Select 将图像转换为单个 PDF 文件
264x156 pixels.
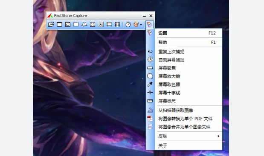click(184, 119)
